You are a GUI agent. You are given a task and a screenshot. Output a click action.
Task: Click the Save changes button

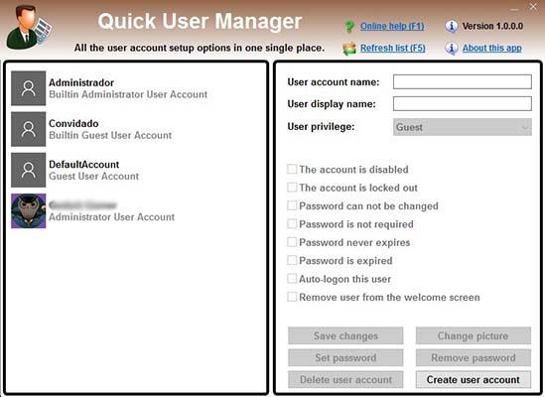tap(345, 335)
